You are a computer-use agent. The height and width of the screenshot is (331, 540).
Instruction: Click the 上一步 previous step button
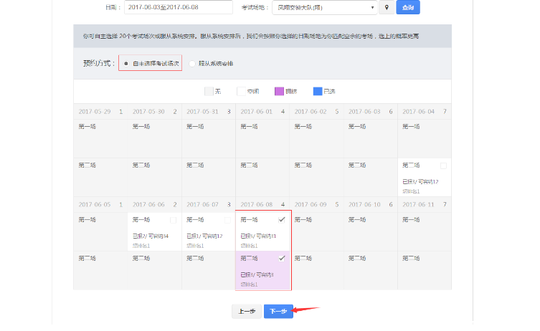tap(247, 311)
